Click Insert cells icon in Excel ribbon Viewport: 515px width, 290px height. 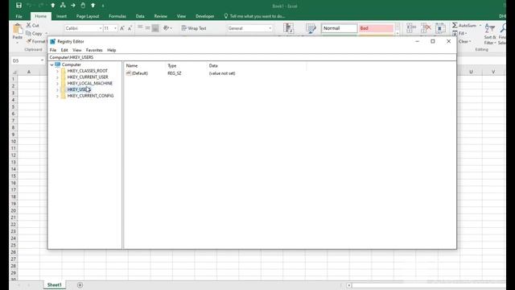(410, 28)
